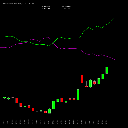Screen dimensions: 128x128
Task: Click the large red candle for 18 Dec
Action: pos(82,79)
